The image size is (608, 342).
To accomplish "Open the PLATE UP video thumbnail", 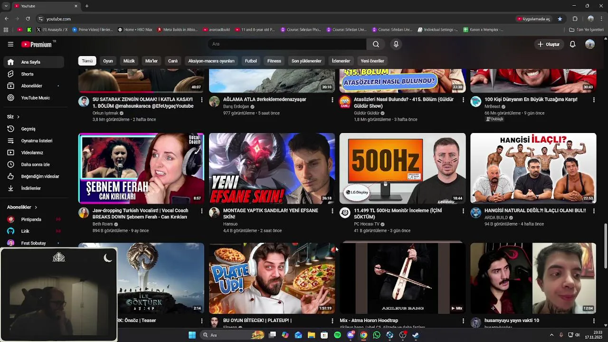I will pos(272,278).
